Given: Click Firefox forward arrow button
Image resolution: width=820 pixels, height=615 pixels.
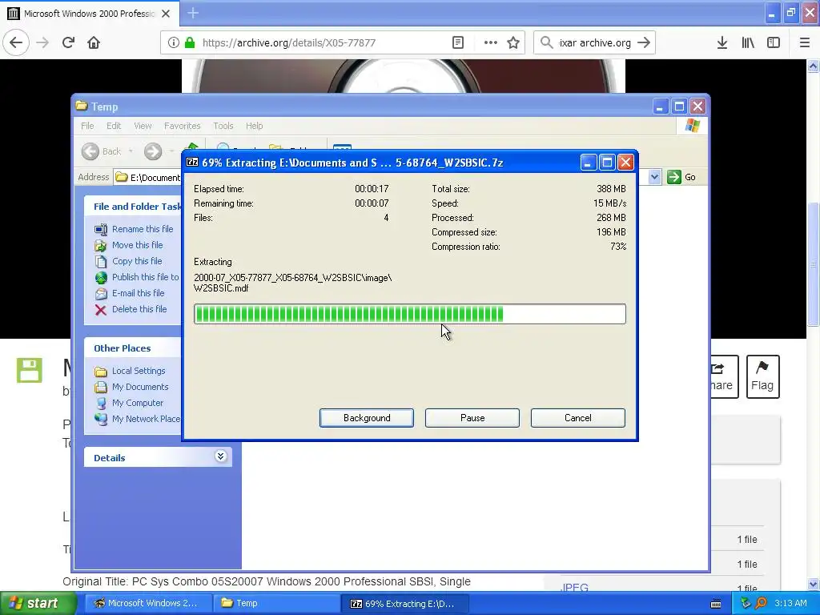Looking at the screenshot, I should [42, 42].
